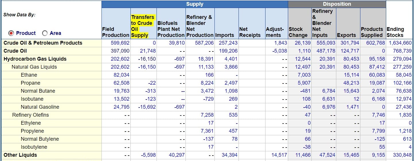Open Propylene products supplied value 7,799

378,131
